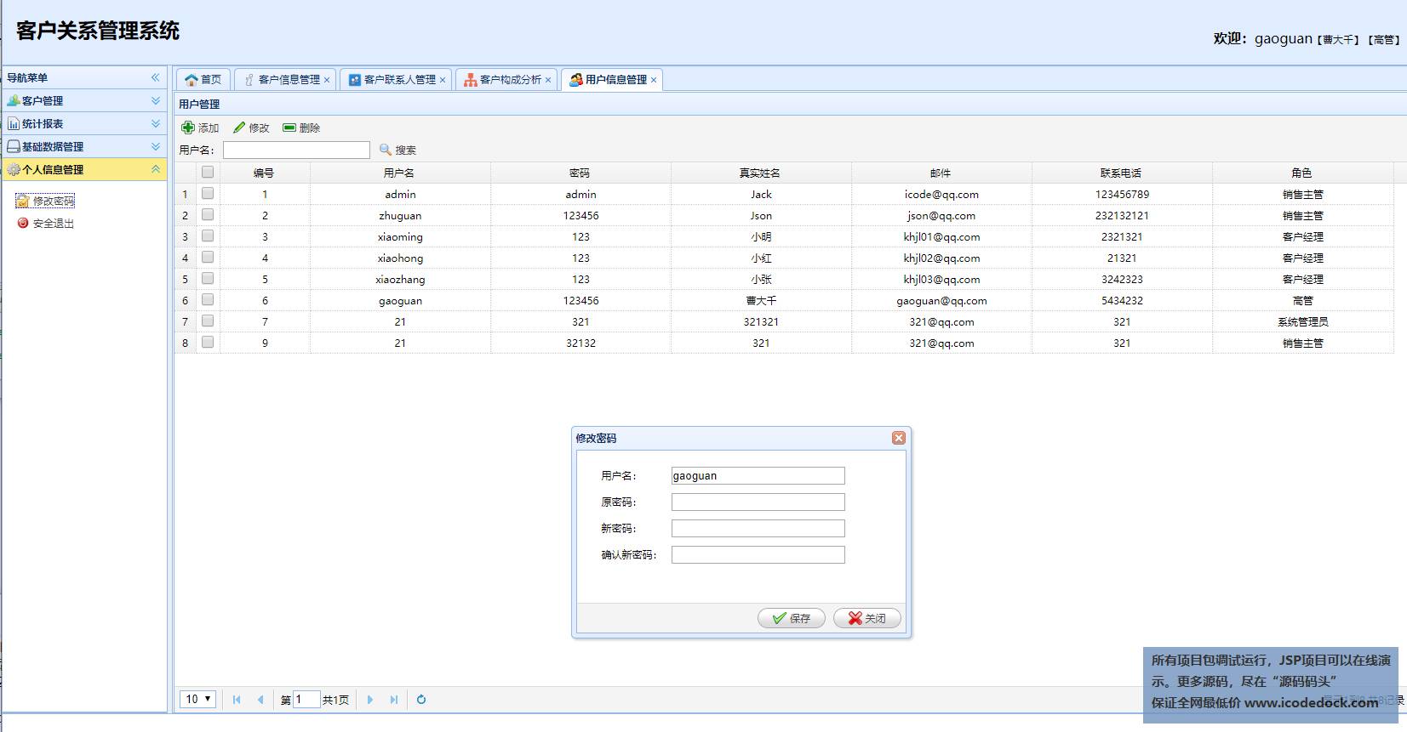Expand the 基础数据管理 menu section
This screenshot has width=1407, height=732.
[x=156, y=146]
